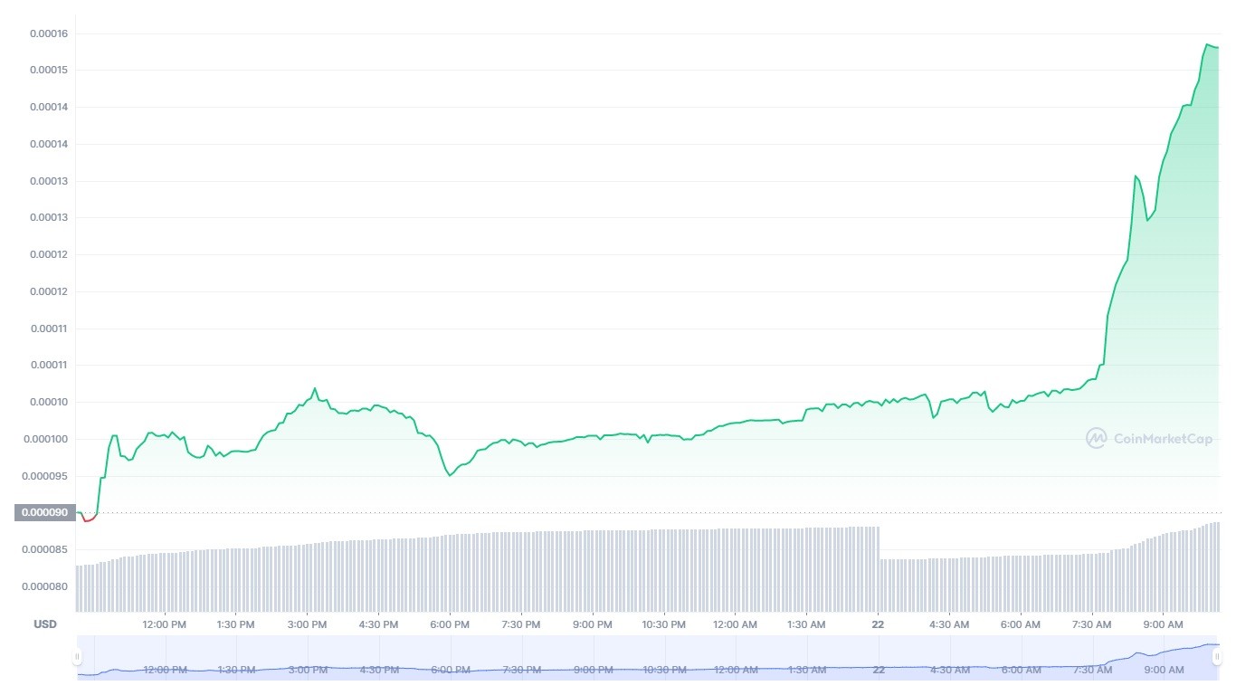Click 1:30 AM label inside the navigator
The width and height of the screenshot is (1236, 695).
806,670
